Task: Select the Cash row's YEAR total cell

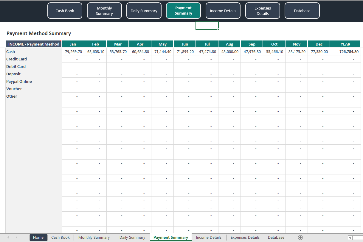Action: [345, 51]
